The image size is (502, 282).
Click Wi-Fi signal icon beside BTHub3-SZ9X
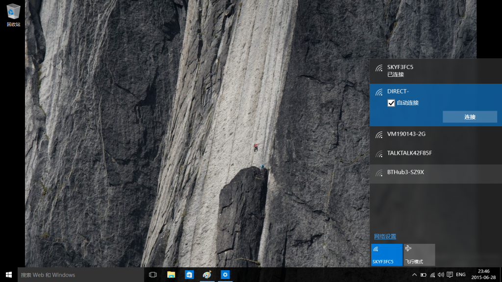pyautogui.click(x=379, y=173)
